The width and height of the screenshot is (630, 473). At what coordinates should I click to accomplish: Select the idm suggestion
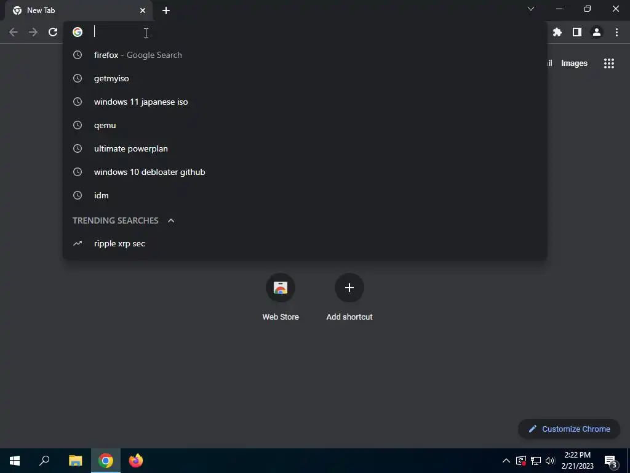click(x=305, y=195)
